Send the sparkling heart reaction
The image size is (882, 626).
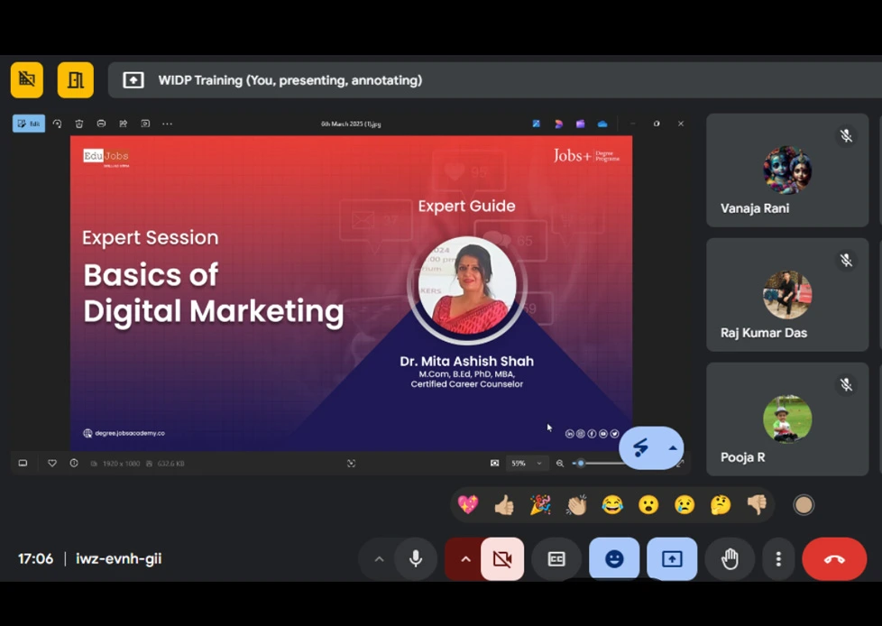point(468,504)
